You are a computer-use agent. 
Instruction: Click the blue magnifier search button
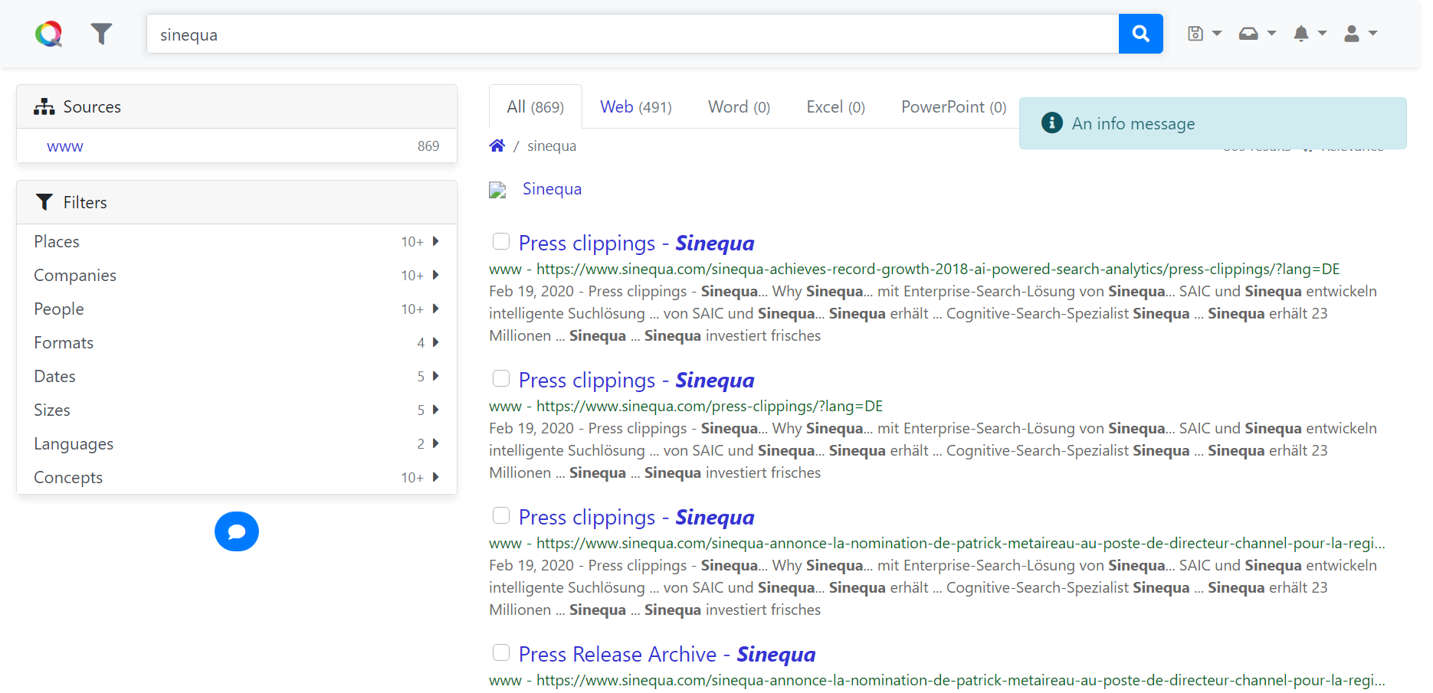tap(1140, 34)
